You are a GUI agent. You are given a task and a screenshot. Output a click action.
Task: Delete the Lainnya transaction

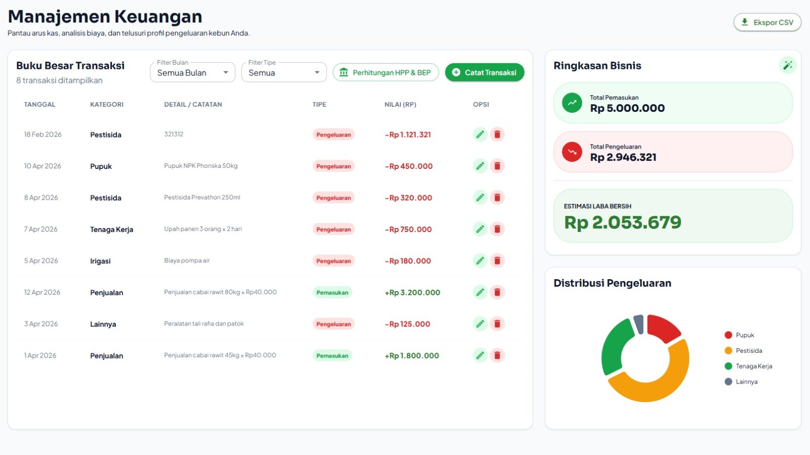tap(497, 324)
